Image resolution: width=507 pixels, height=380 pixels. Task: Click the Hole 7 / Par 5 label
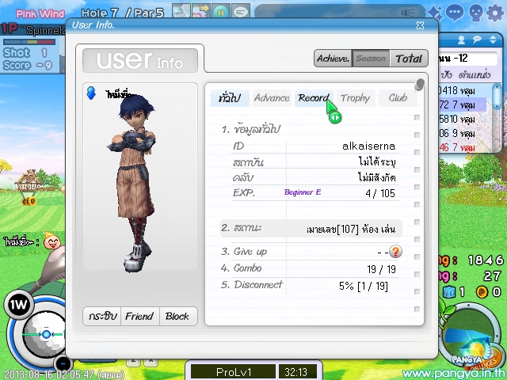[123, 13]
